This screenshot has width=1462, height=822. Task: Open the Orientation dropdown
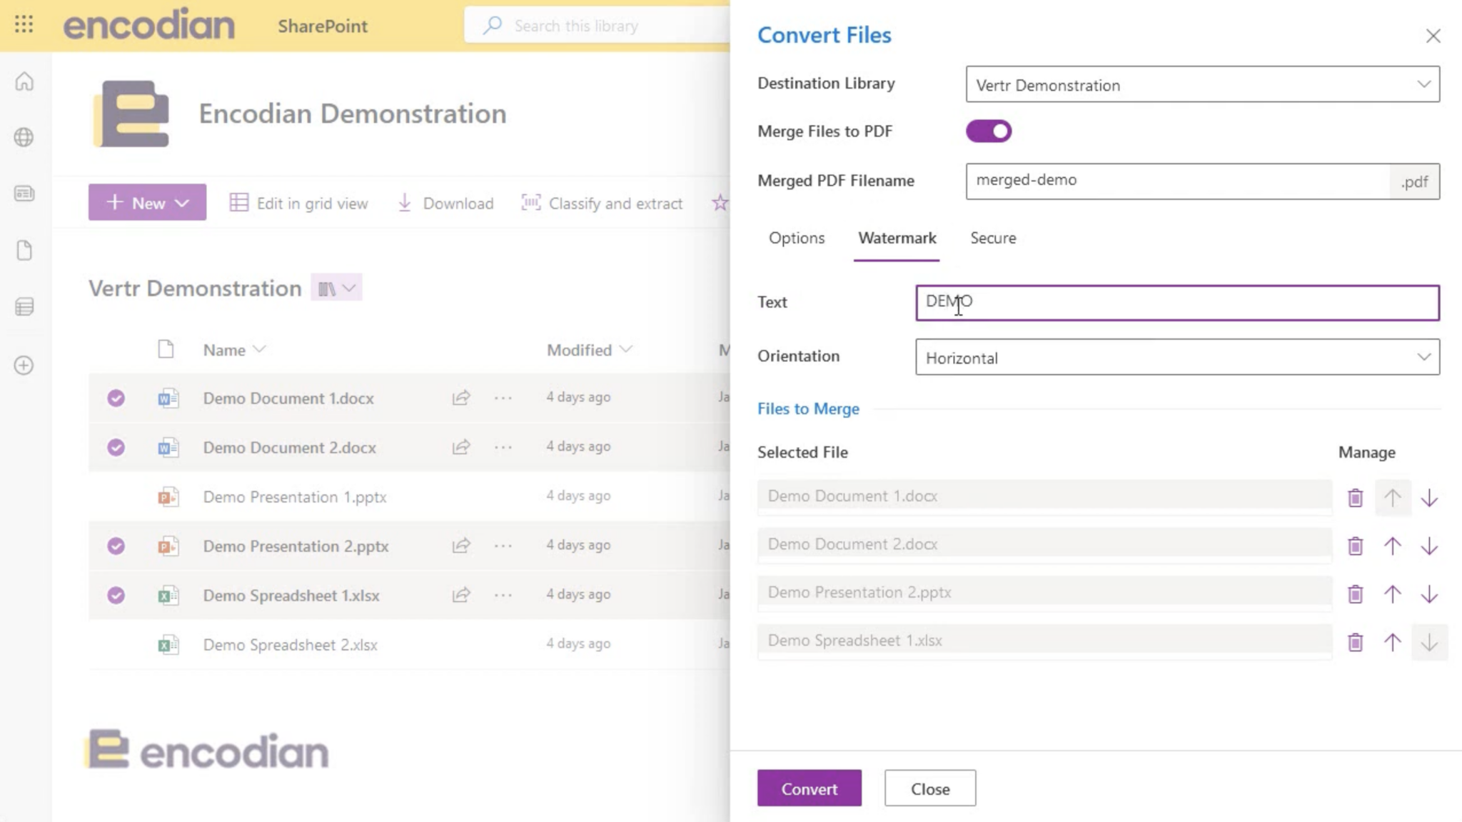[x=1177, y=357]
